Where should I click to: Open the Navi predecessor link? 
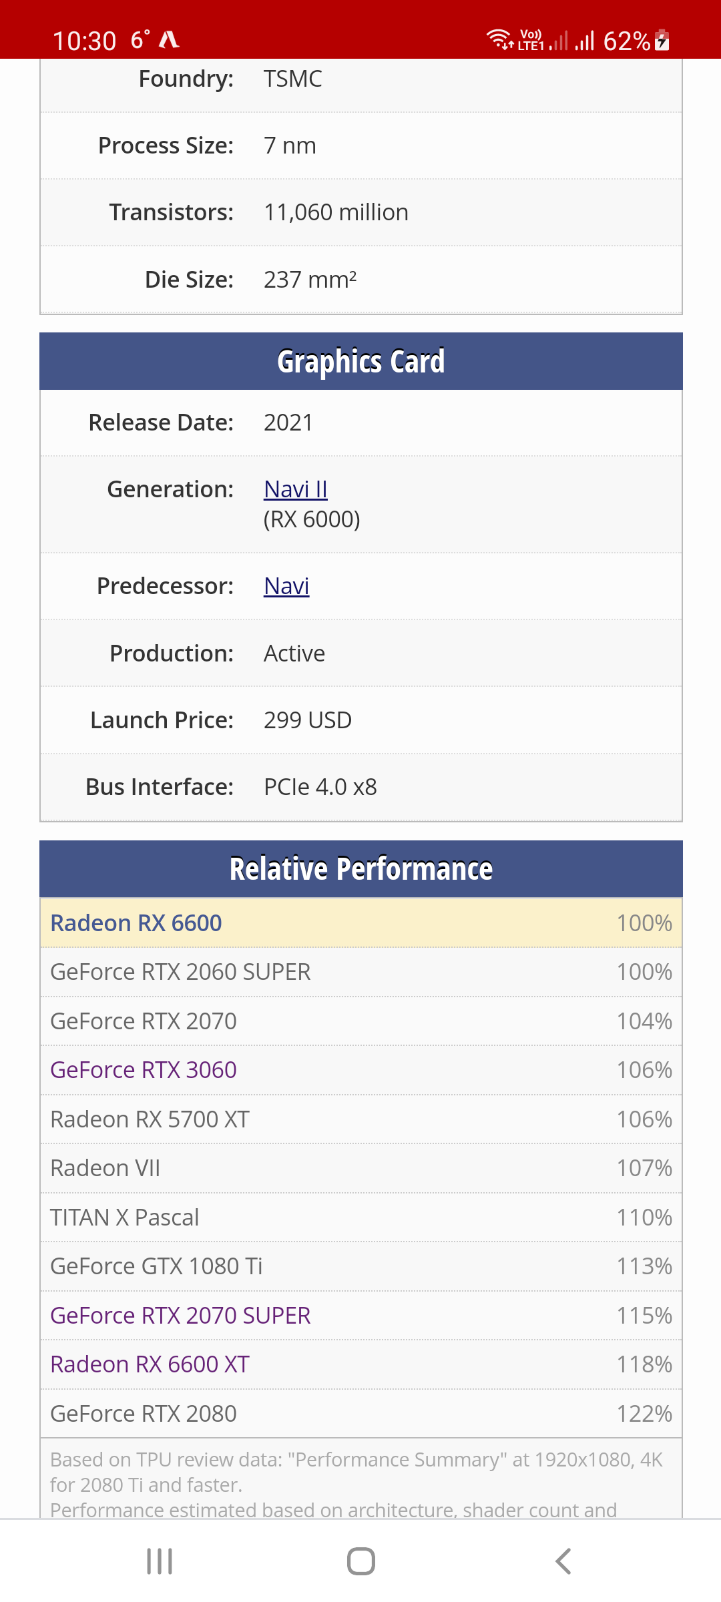coord(286,586)
